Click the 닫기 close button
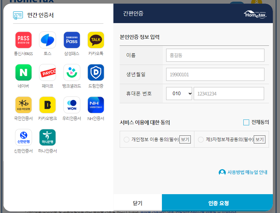 [138, 203]
